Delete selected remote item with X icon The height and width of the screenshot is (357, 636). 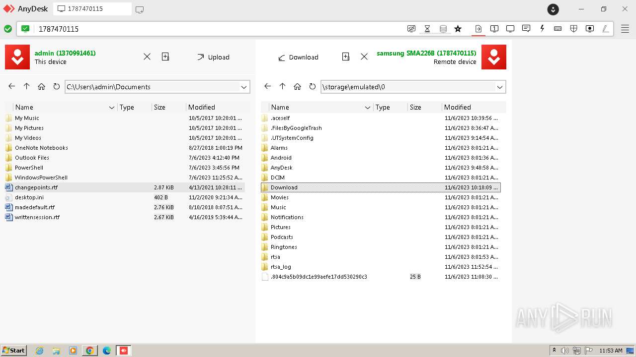(x=364, y=57)
